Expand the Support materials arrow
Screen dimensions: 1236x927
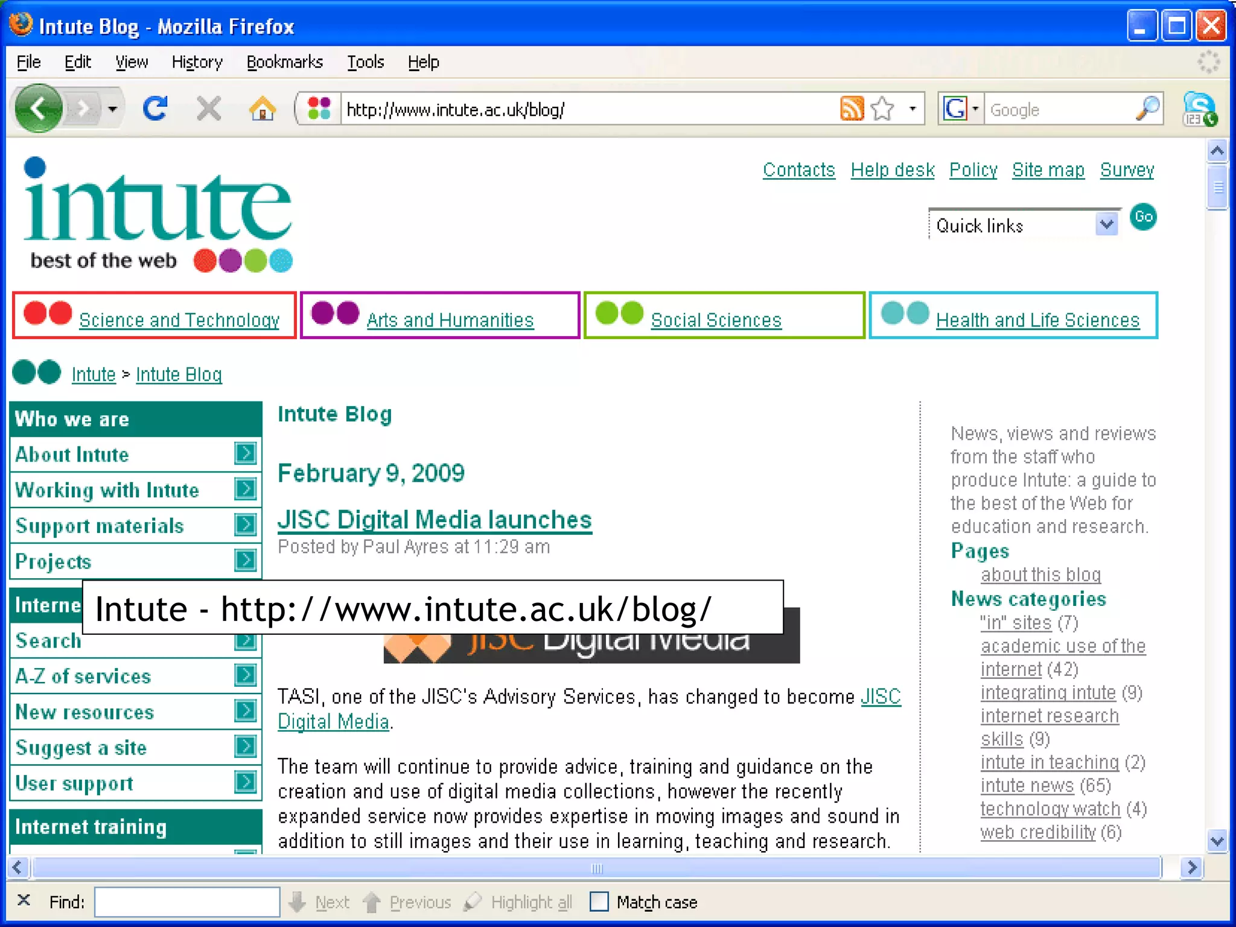[x=245, y=524]
